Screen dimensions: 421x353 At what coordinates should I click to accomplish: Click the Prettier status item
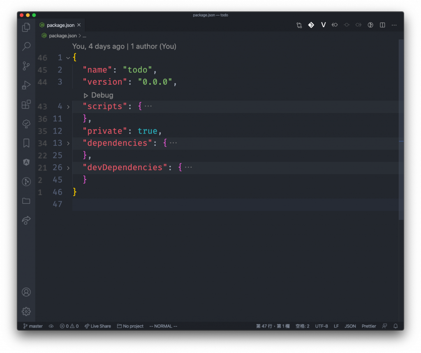click(369, 326)
